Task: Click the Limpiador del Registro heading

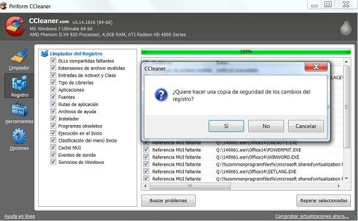Action: tap(76, 54)
